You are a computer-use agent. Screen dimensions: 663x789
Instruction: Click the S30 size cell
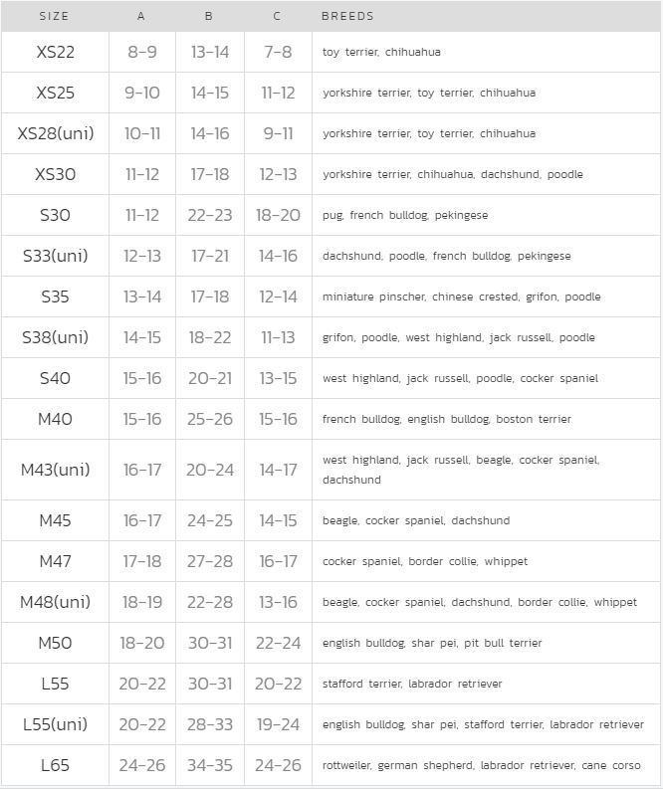pos(55,215)
